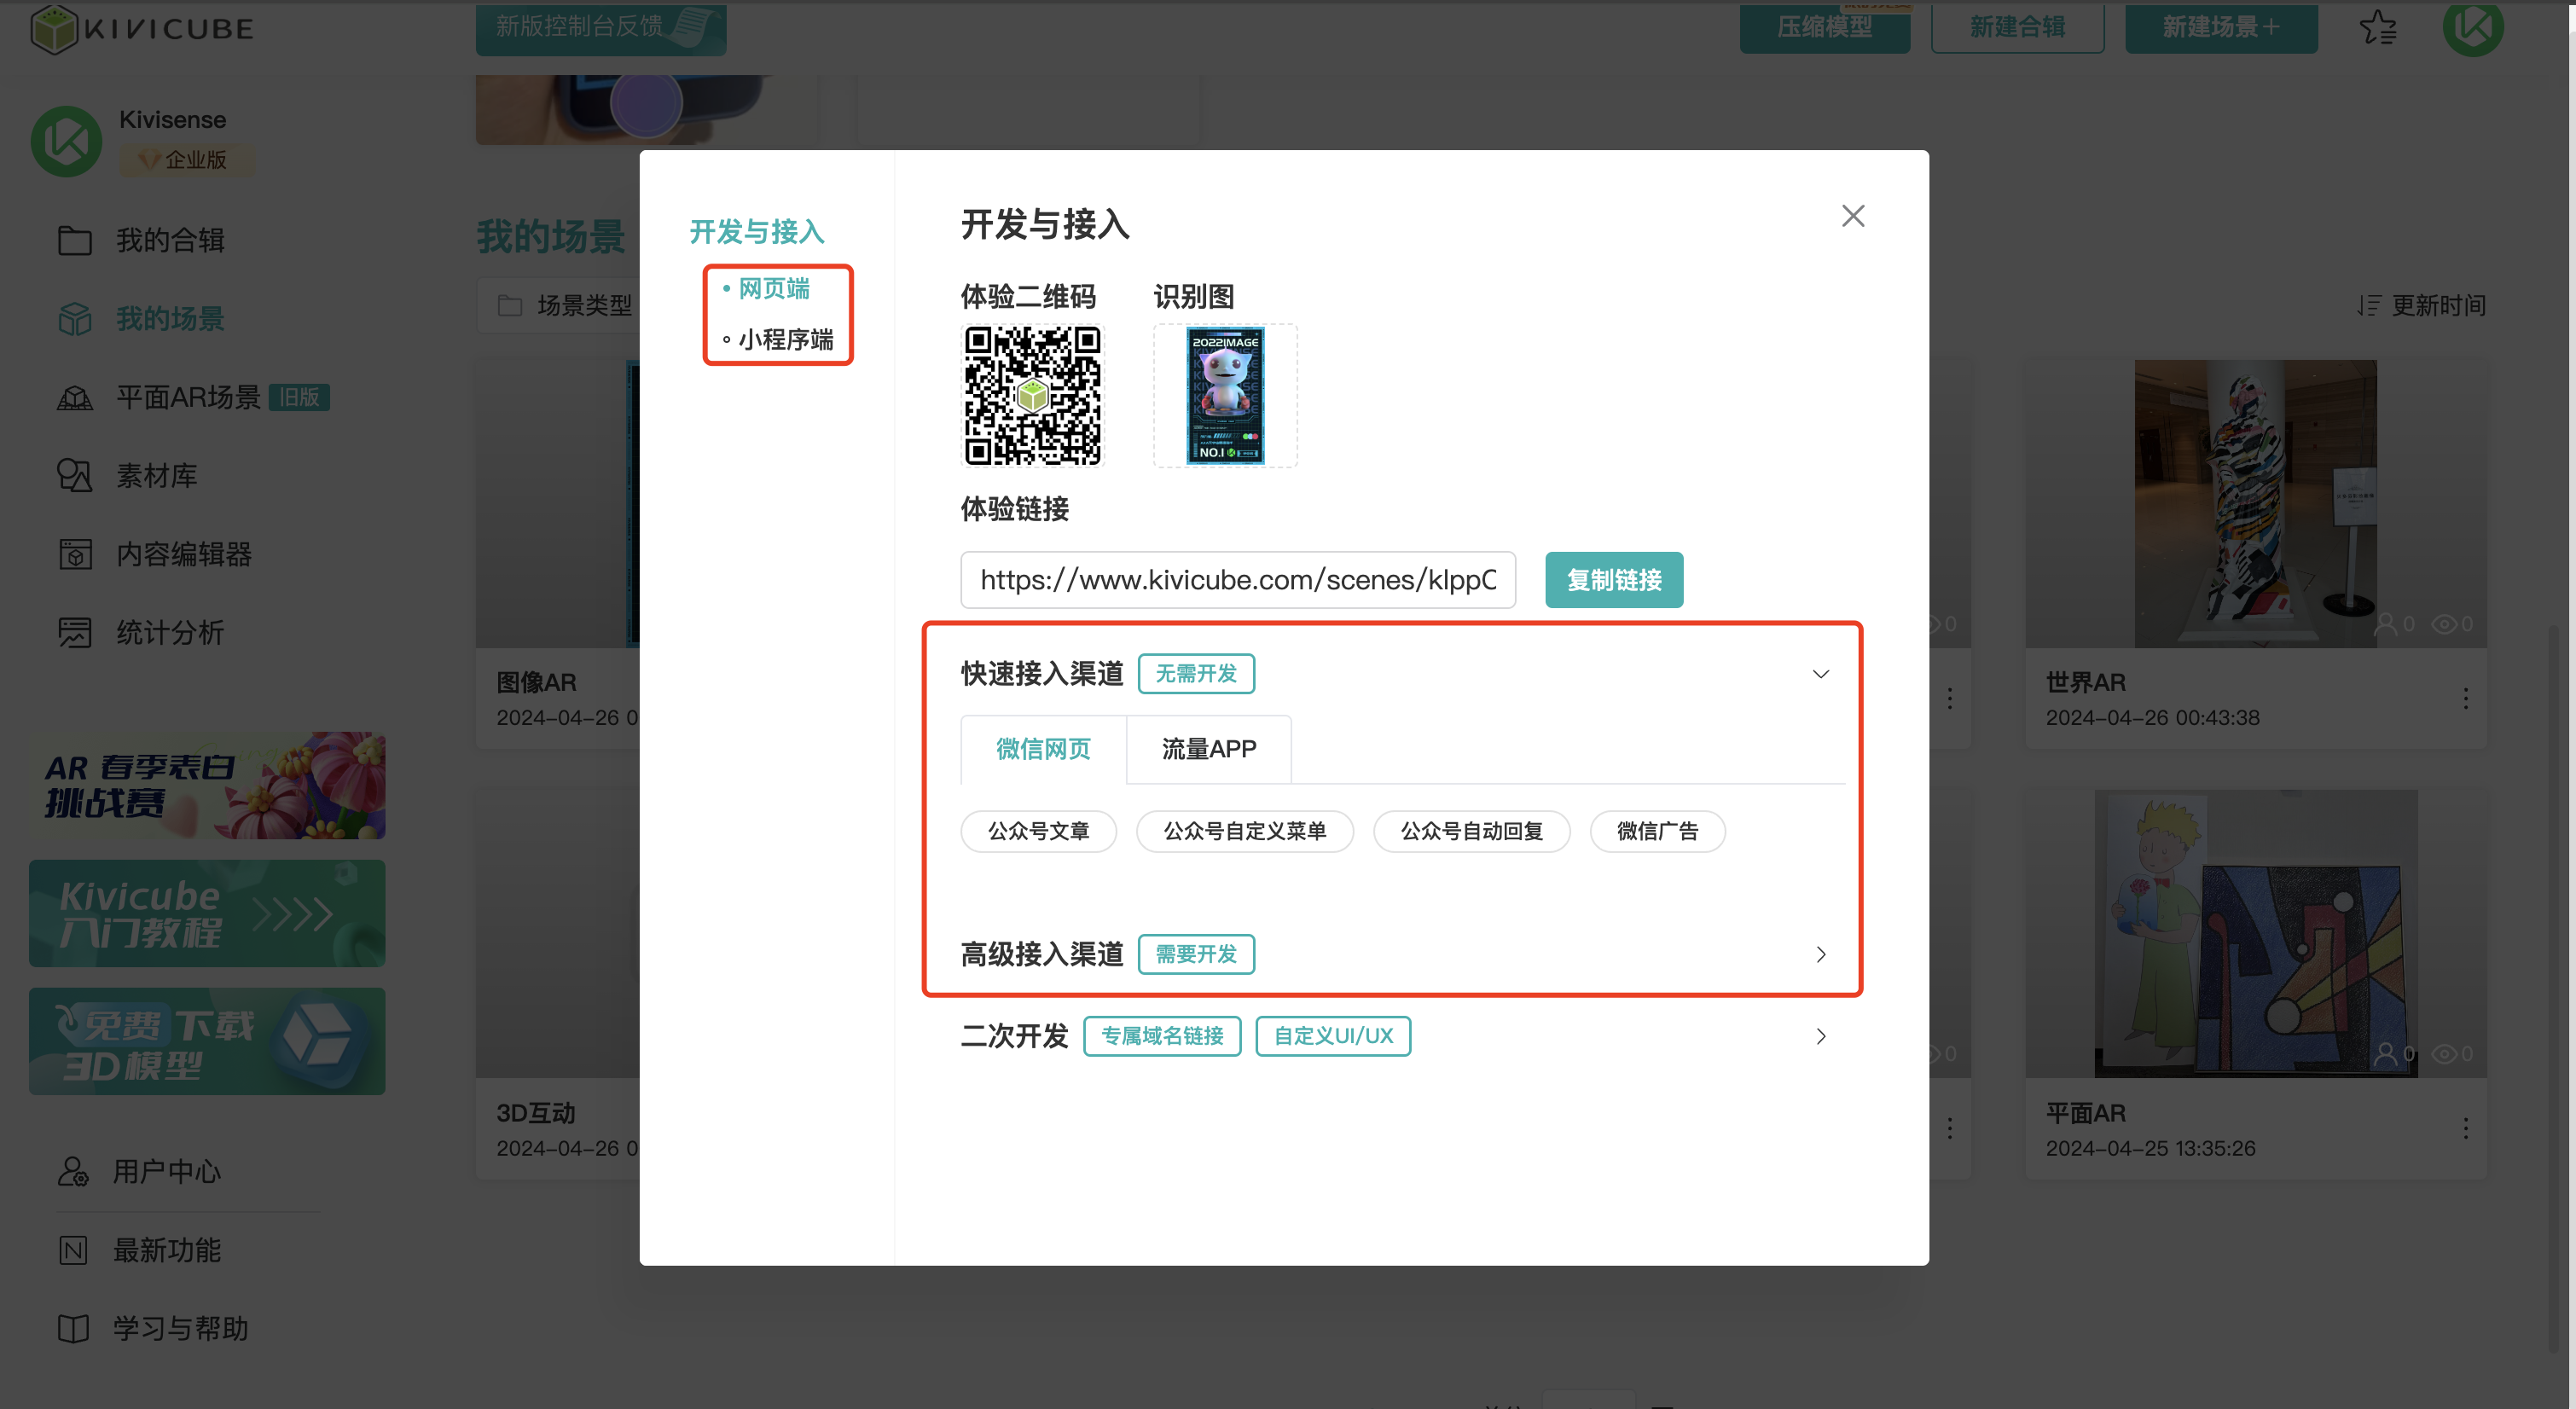Select 小程序端 option in dialog sidebar
The image size is (2576, 1409).
coord(785,340)
